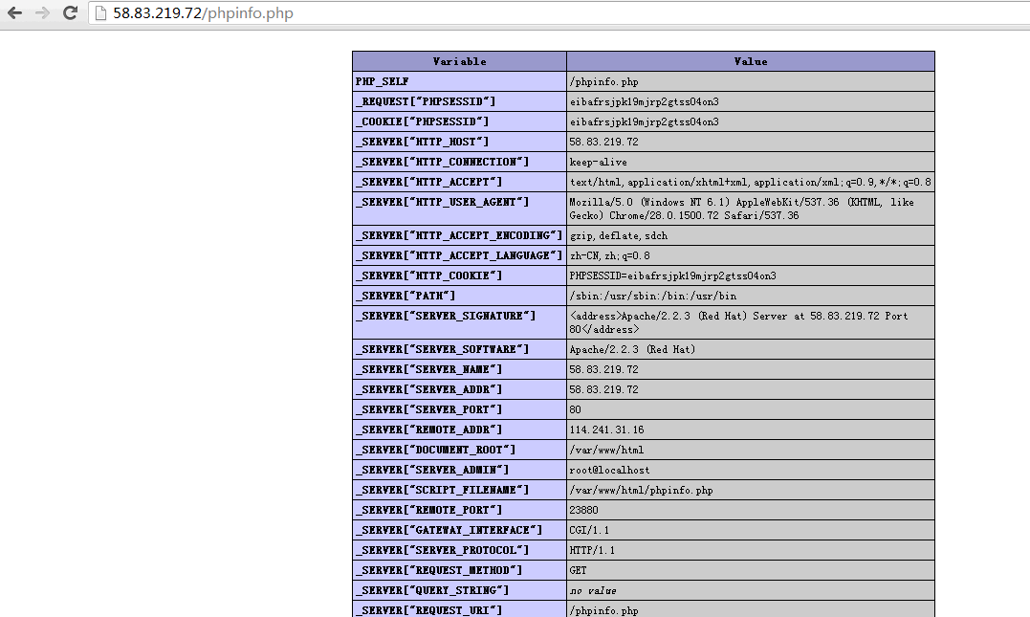Select the _SERVER["REMOTE_PORT"] cell
Viewport: 1030px width, 617px height.
click(x=459, y=510)
